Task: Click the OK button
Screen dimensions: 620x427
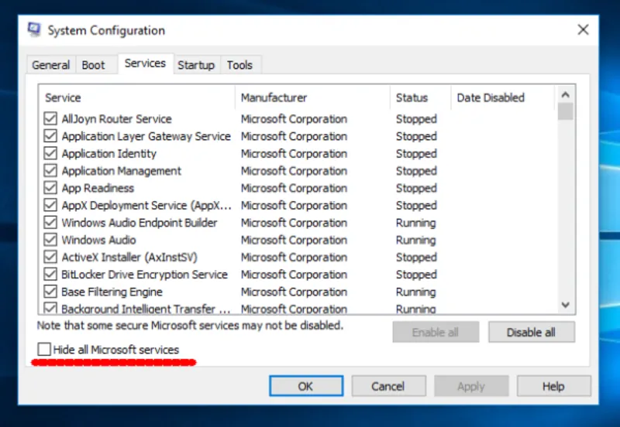Action: (x=305, y=386)
